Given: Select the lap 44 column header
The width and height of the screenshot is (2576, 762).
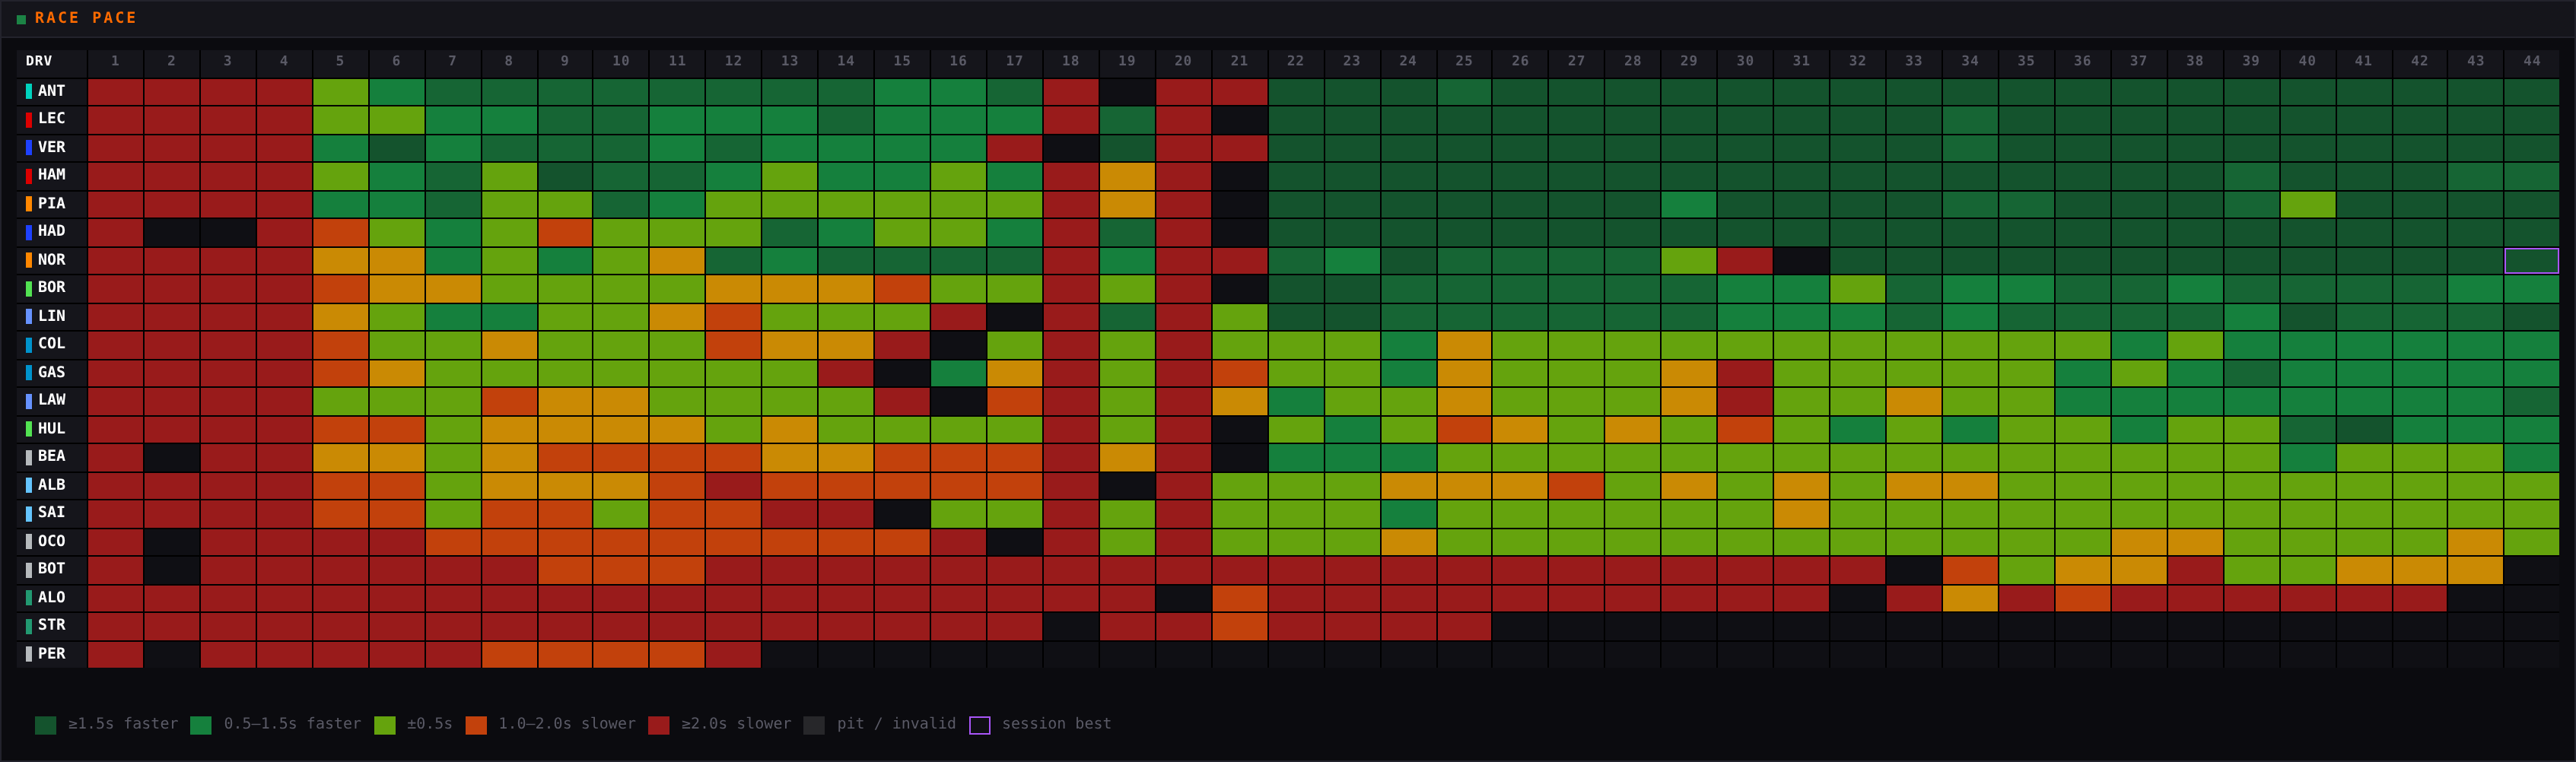Looking at the screenshot, I should click(2532, 62).
